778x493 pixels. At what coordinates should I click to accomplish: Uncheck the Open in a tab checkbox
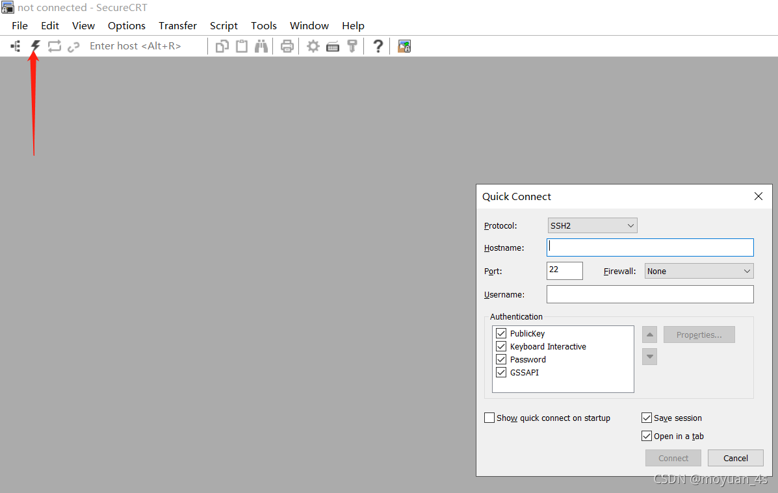coord(647,436)
